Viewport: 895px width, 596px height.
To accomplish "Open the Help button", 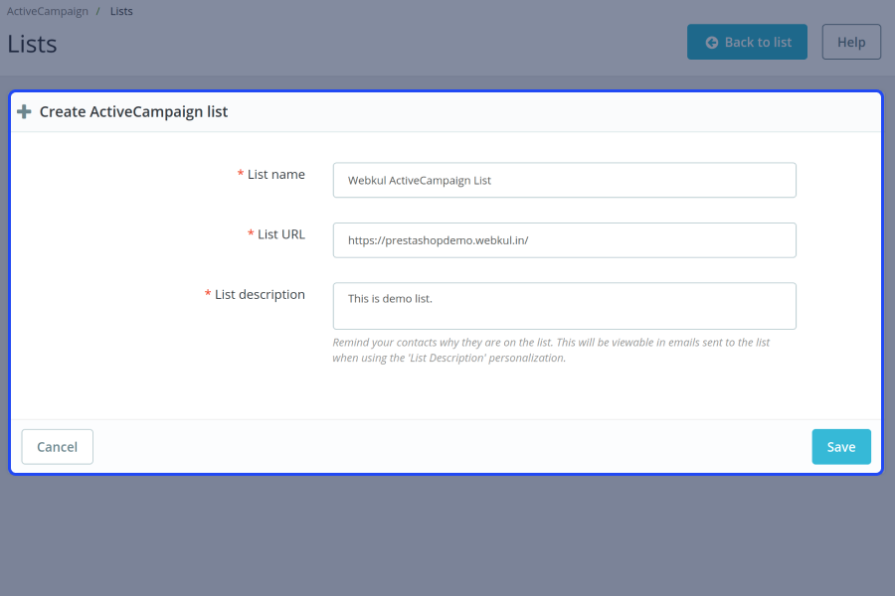I will point(851,42).
